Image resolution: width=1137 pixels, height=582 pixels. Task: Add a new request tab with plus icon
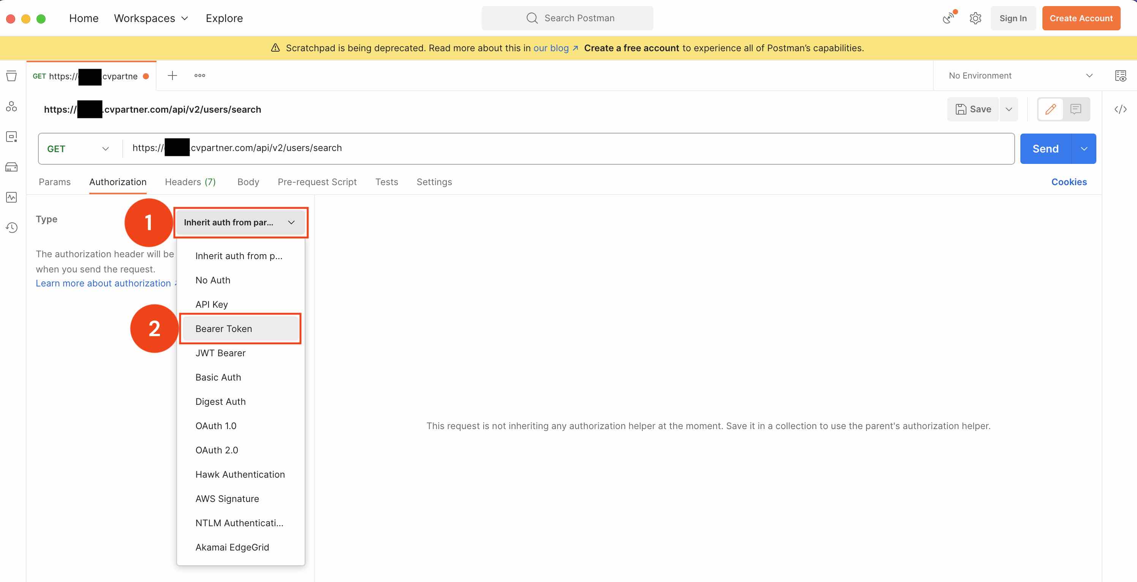(x=172, y=76)
